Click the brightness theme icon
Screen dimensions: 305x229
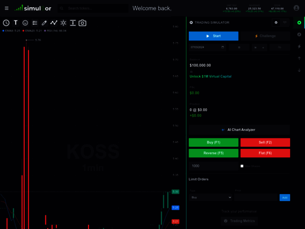pos(63,23)
